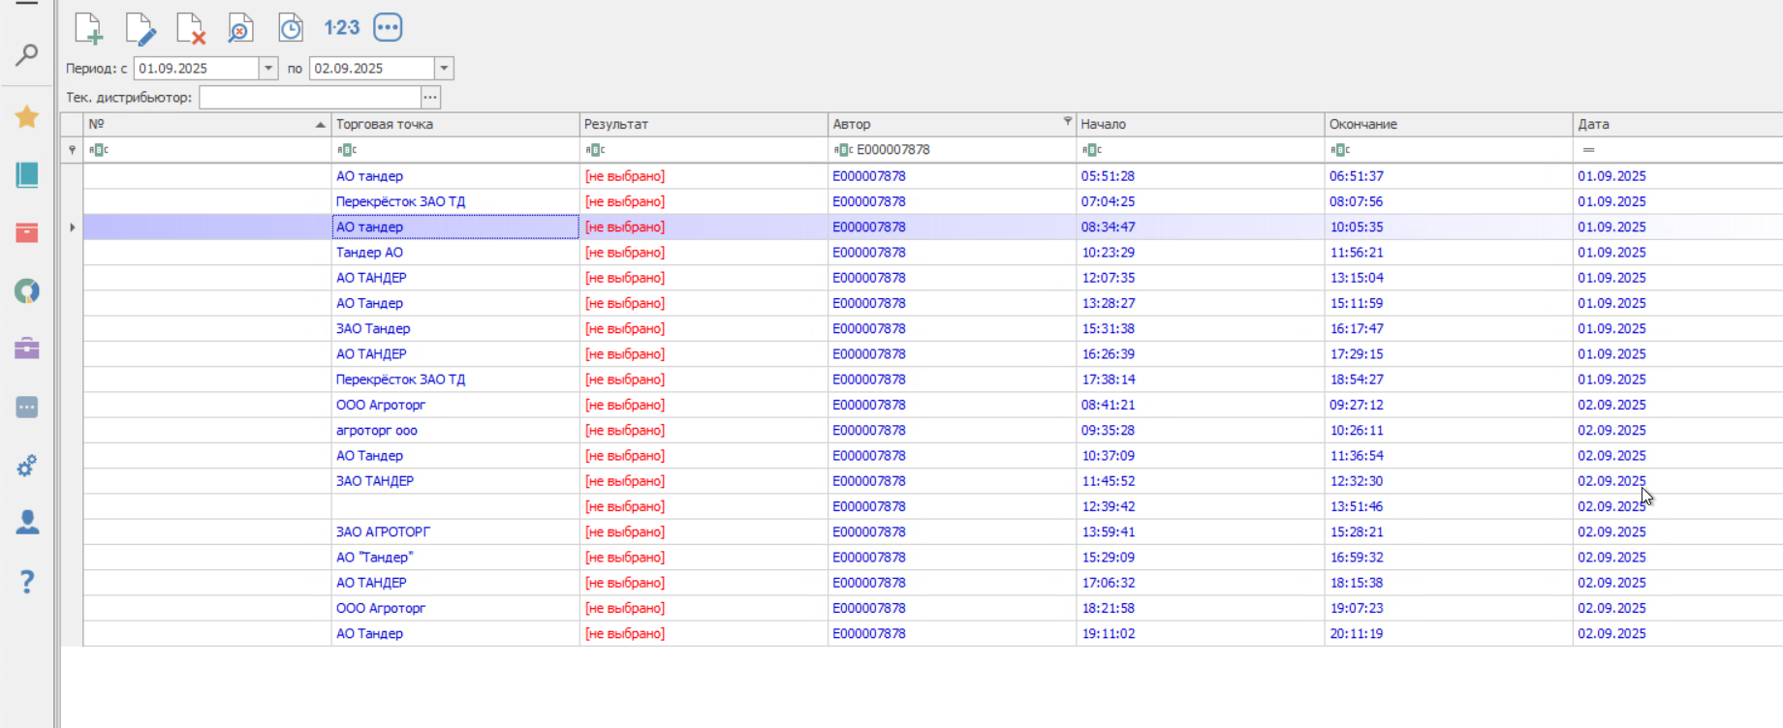Open the user profile sidebar icon
Viewport: 1783px width, 728px height.
click(x=27, y=523)
